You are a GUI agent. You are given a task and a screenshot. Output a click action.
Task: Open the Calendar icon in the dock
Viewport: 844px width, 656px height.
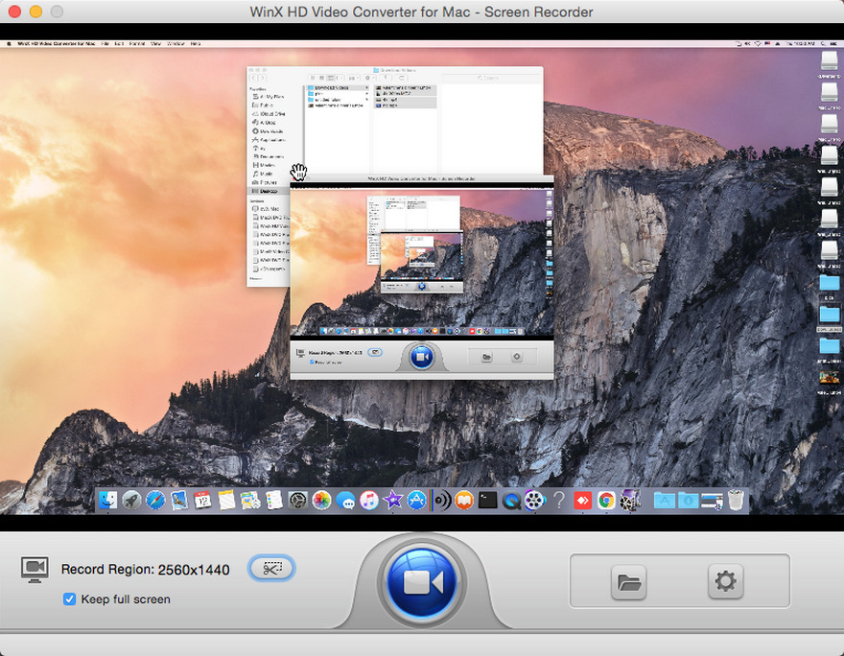(x=202, y=500)
